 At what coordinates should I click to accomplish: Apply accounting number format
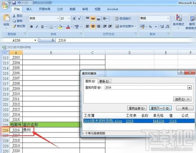(142, 27)
